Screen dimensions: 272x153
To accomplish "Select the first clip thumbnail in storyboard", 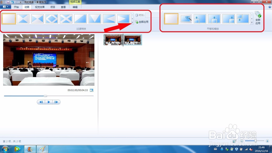I will [x=113, y=40].
